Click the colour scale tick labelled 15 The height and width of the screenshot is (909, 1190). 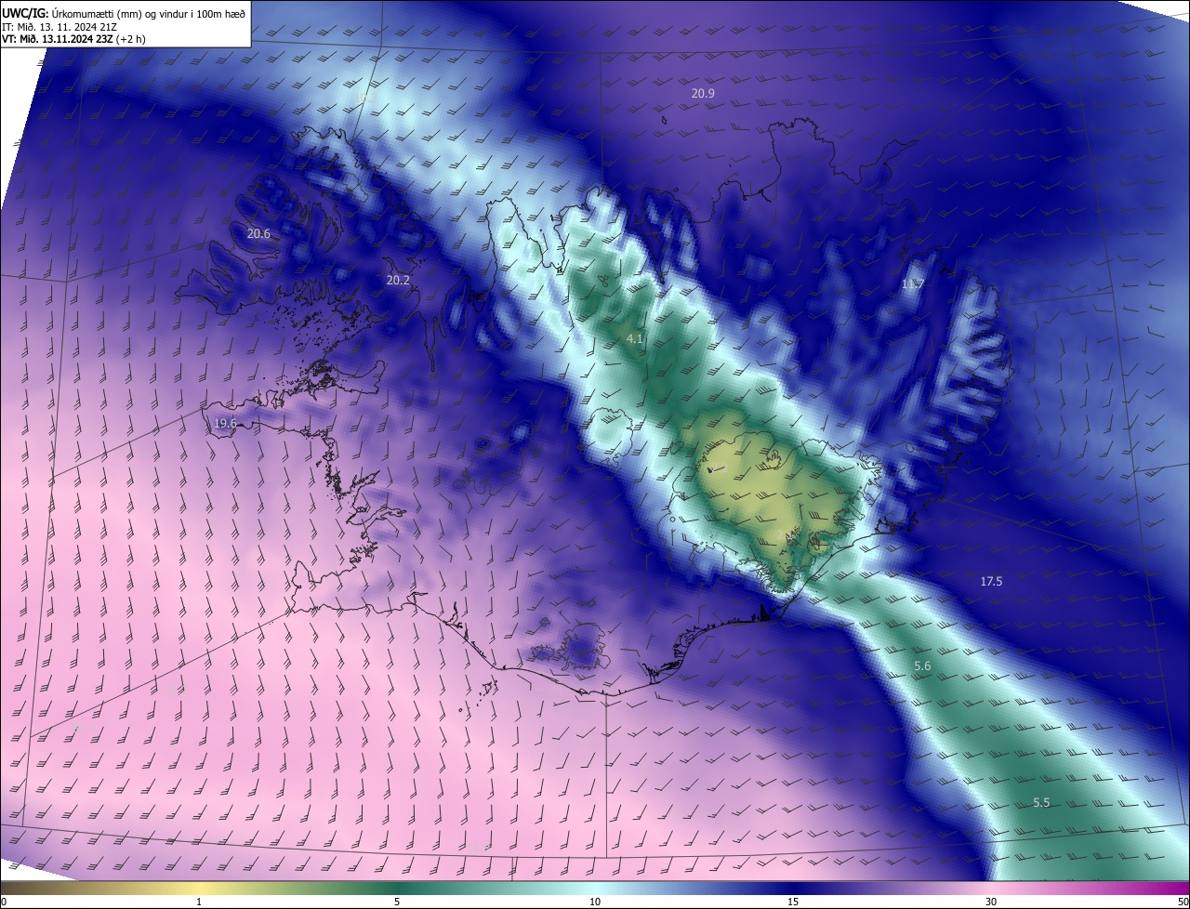[x=793, y=902]
